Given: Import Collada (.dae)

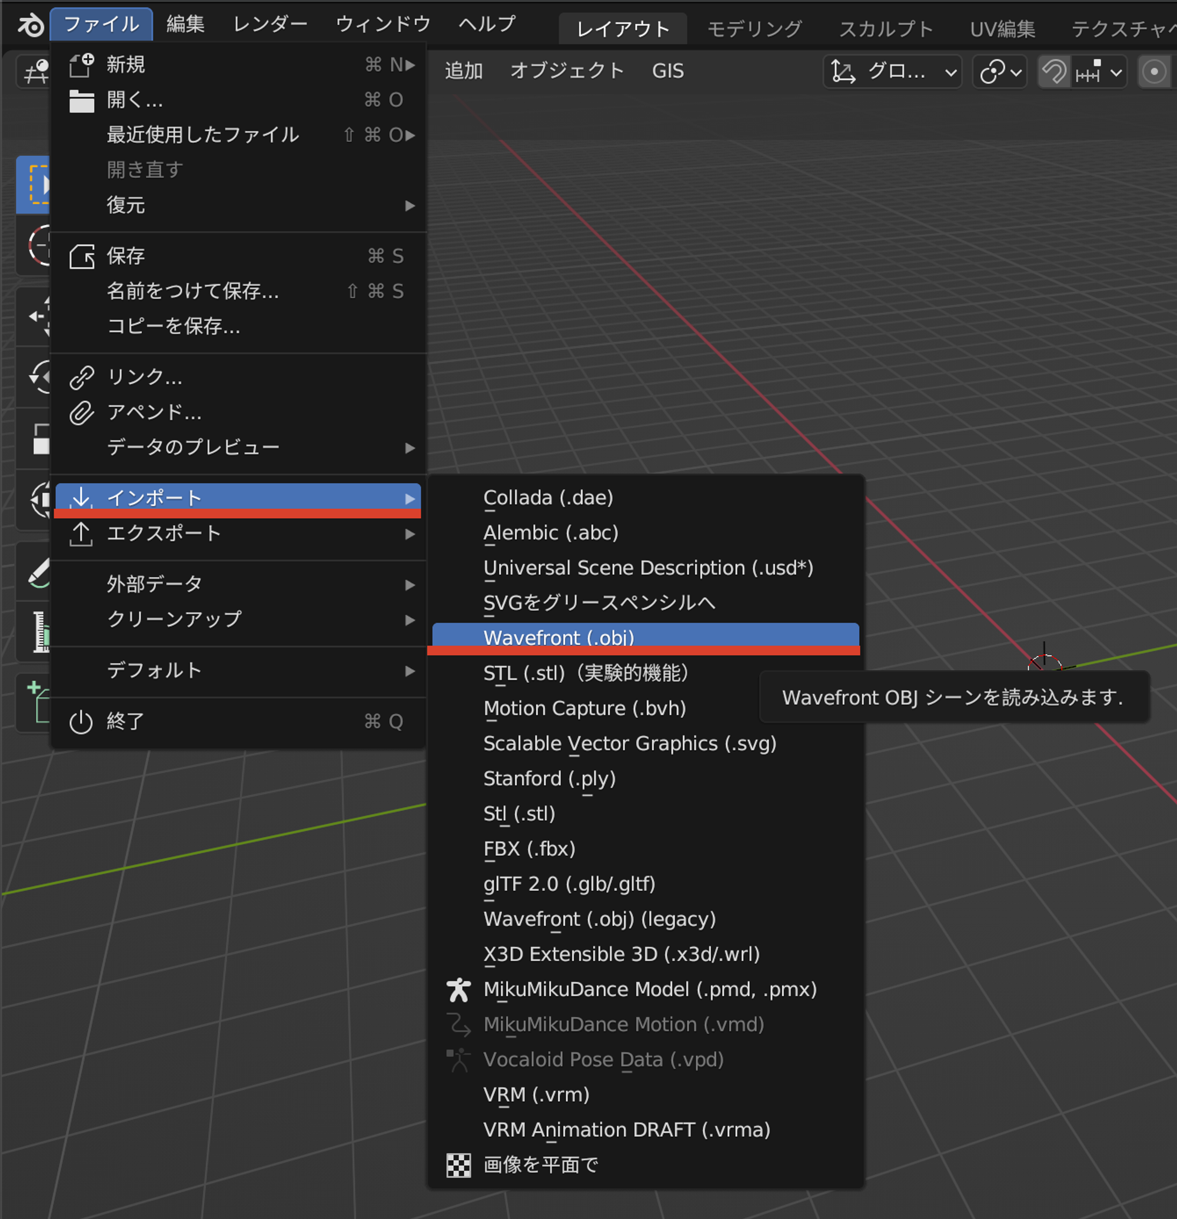Looking at the screenshot, I should pyautogui.click(x=646, y=498).
